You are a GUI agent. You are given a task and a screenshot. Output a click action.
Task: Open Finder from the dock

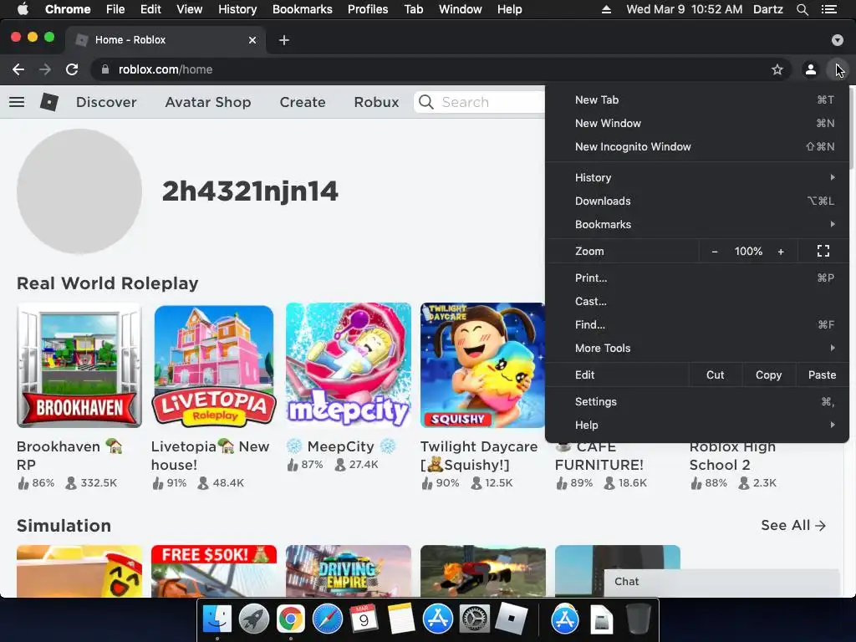[x=217, y=619]
